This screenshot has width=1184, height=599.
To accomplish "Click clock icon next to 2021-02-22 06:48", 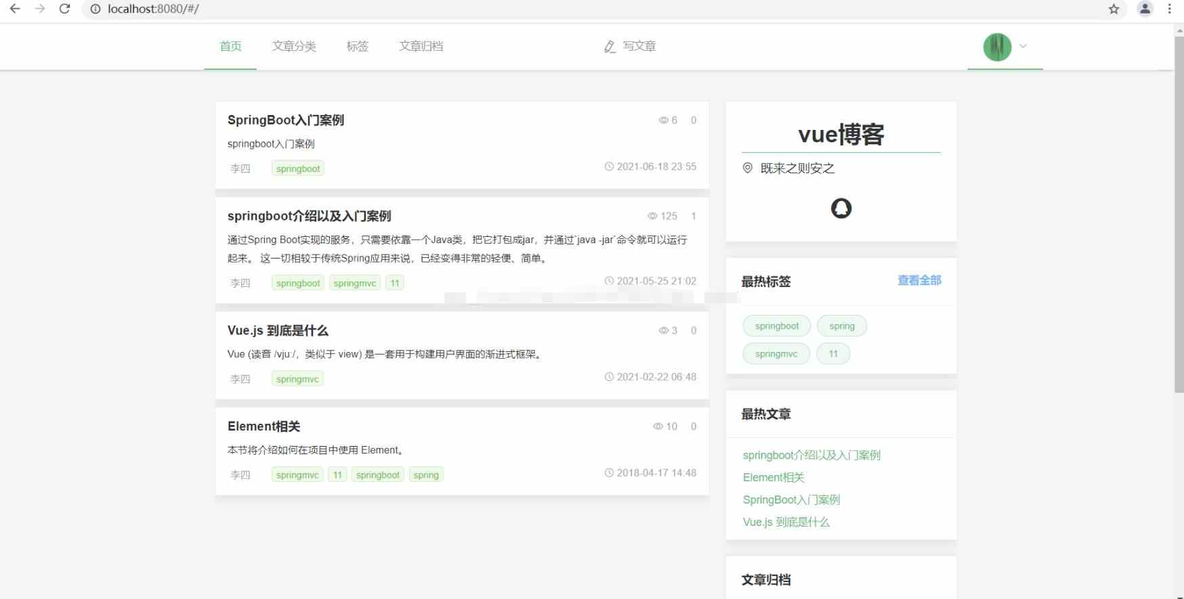I will (x=609, y=377).
